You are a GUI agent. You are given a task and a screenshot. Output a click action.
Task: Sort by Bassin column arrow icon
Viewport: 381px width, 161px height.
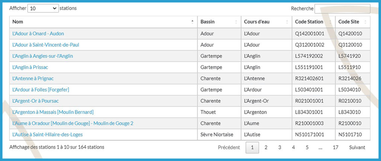[236, 22]
